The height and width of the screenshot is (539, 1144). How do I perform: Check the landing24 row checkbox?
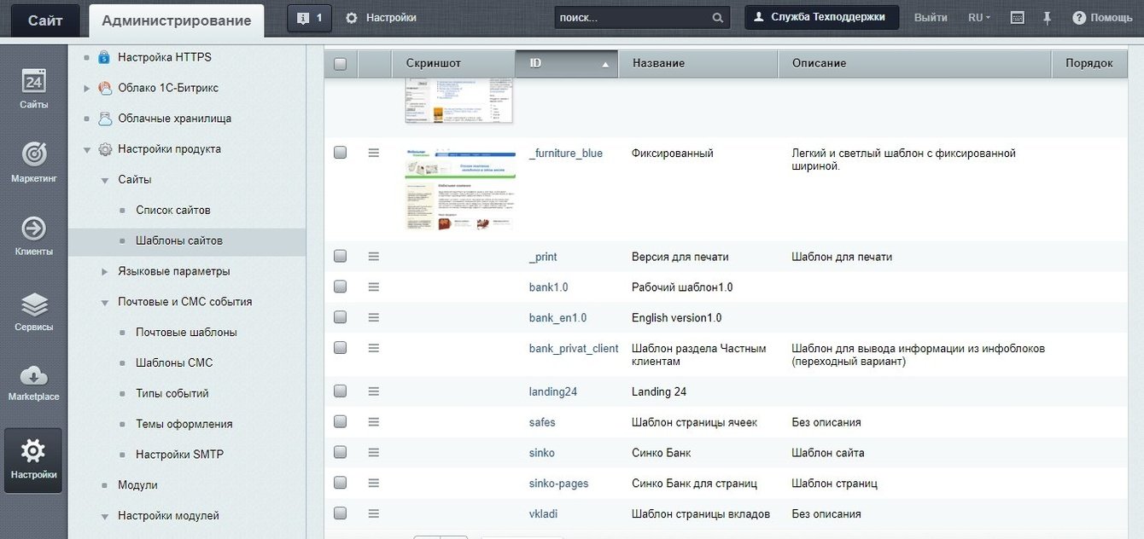pyautogui.click(x=340, y=391)
